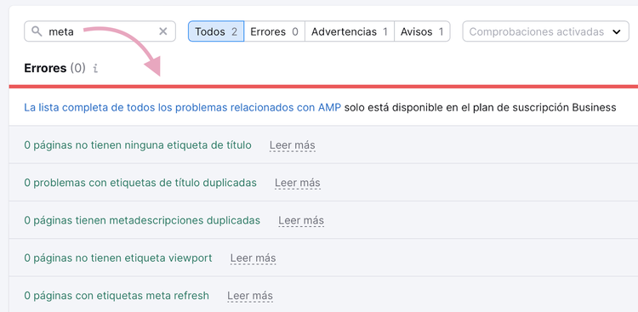Screen dimensions: 638x312
Task: Switch to the Avisos 1 tab
Action: (422, 31)
